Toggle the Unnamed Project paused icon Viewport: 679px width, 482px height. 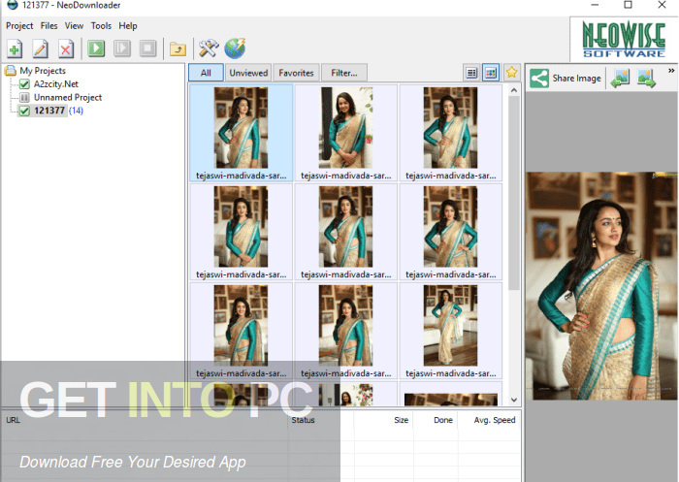point(24,97)
